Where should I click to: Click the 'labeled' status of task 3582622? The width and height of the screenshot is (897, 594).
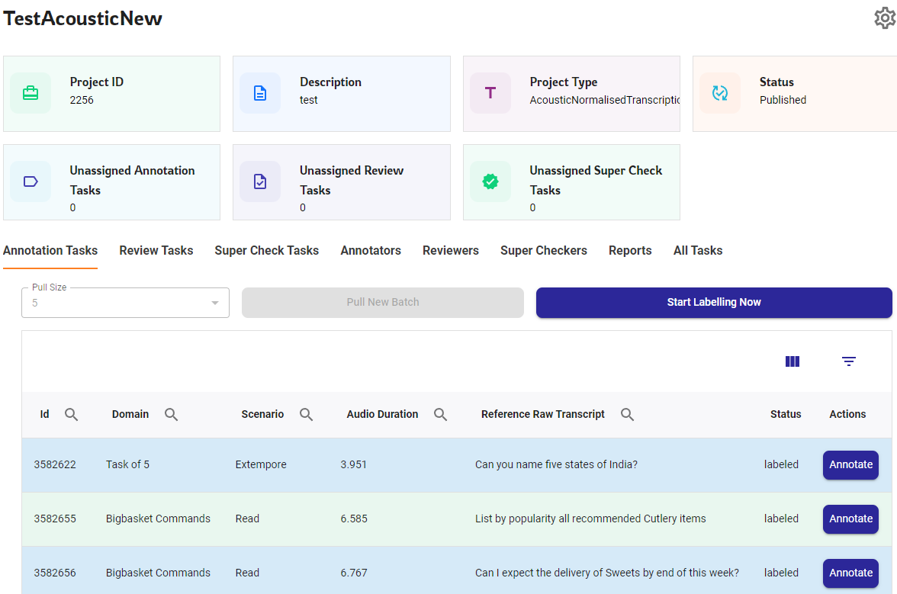(x=781, y=465)
